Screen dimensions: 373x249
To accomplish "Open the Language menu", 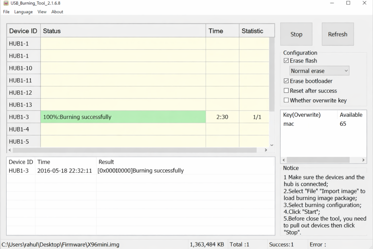I will (x=23, y=12).
